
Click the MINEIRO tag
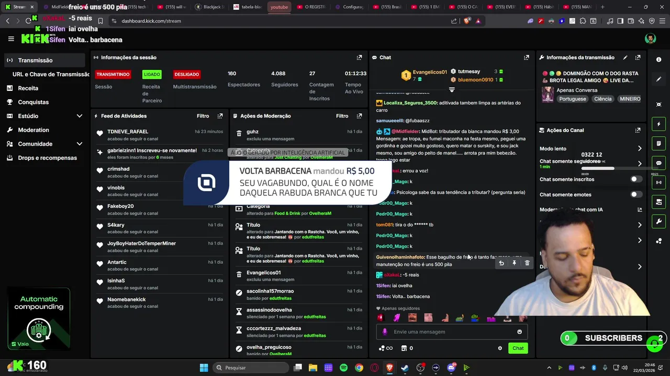click(630, 99)
